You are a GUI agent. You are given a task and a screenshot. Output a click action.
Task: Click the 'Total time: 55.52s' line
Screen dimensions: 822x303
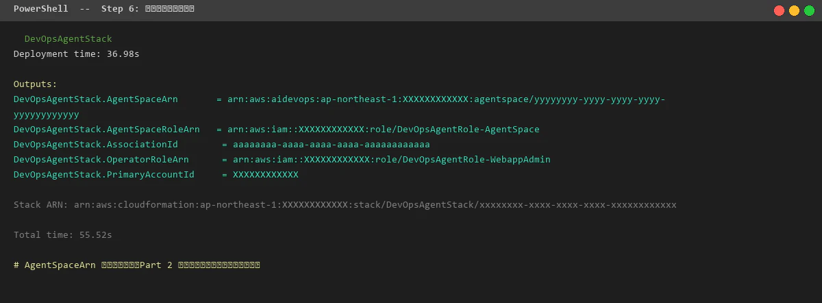tap(63, 235)
